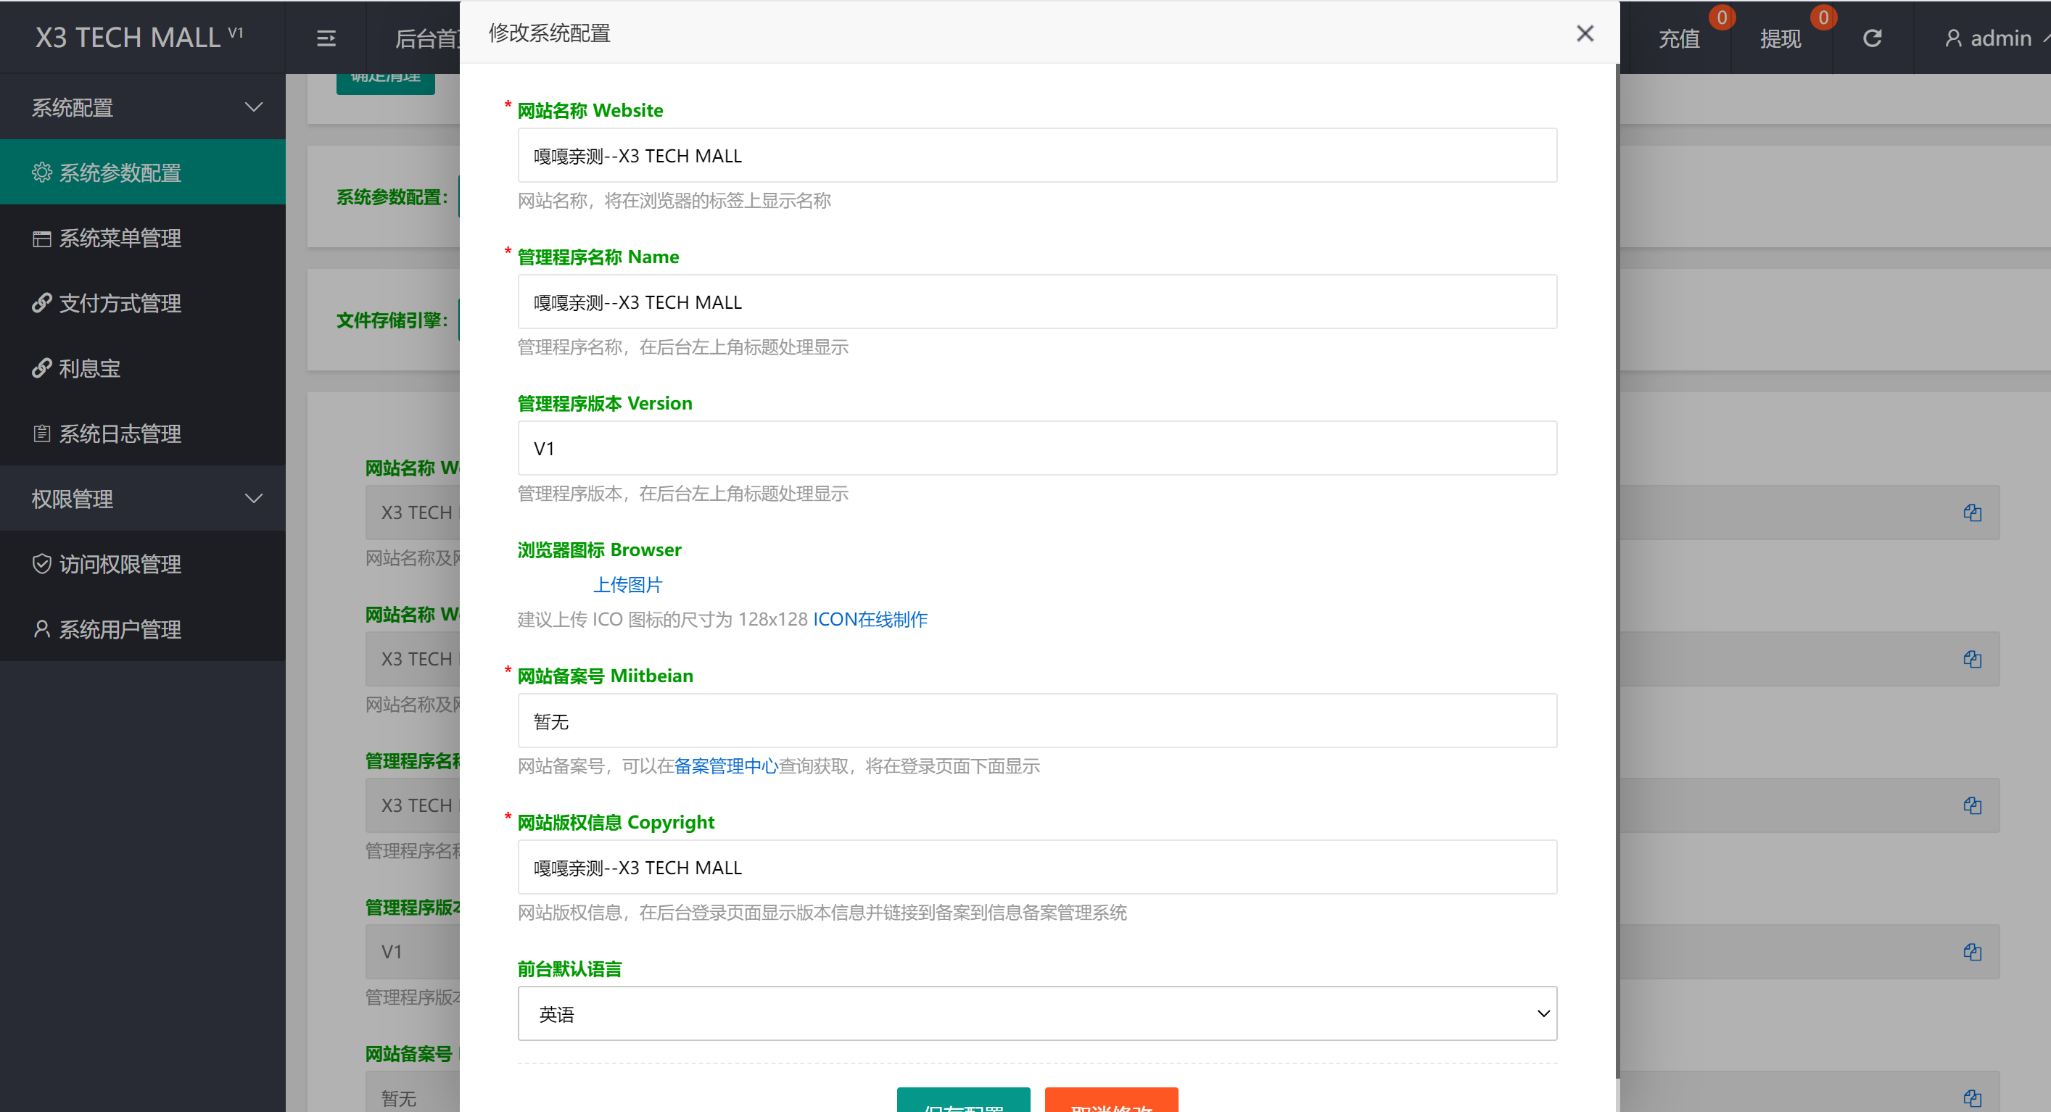The image size is (2051, 1112).
Task: Click the 系统日志管理 clipboard icon
Action: pyautogui.click(x=41, y=433)
